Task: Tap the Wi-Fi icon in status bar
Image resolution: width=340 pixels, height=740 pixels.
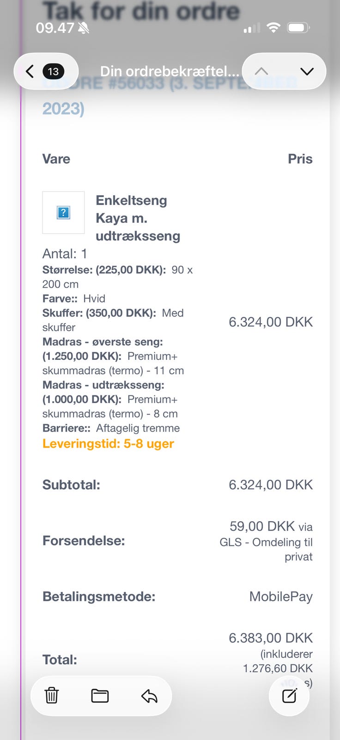Action: coord(273,28)
